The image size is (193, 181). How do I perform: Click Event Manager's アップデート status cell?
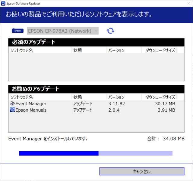[x=83, y=104]
